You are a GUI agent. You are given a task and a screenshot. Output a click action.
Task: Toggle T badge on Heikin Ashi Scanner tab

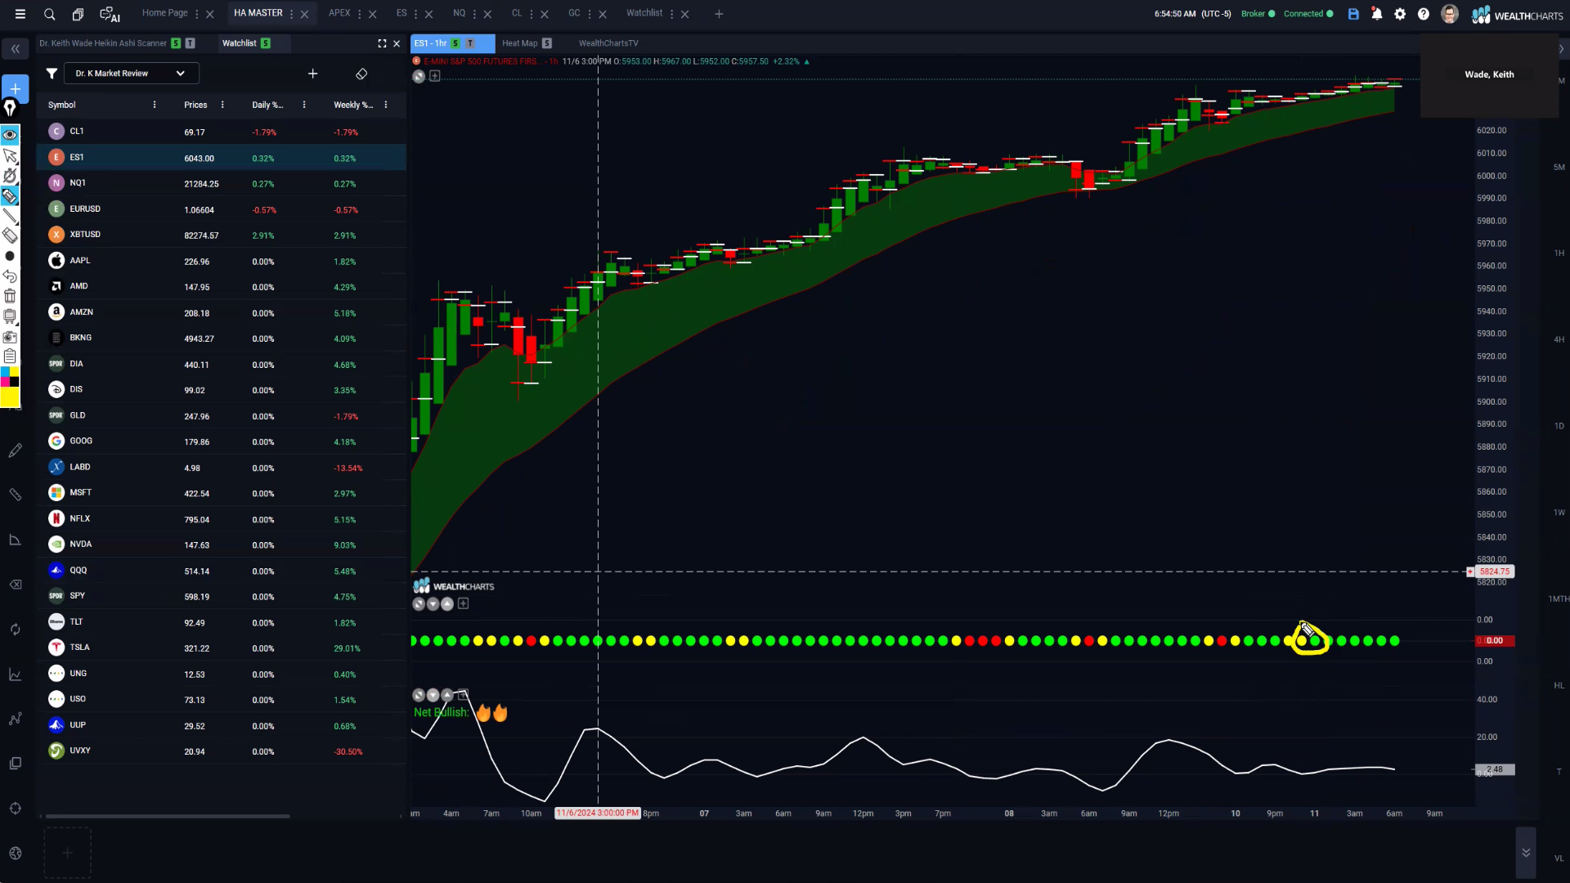[190, 43]
